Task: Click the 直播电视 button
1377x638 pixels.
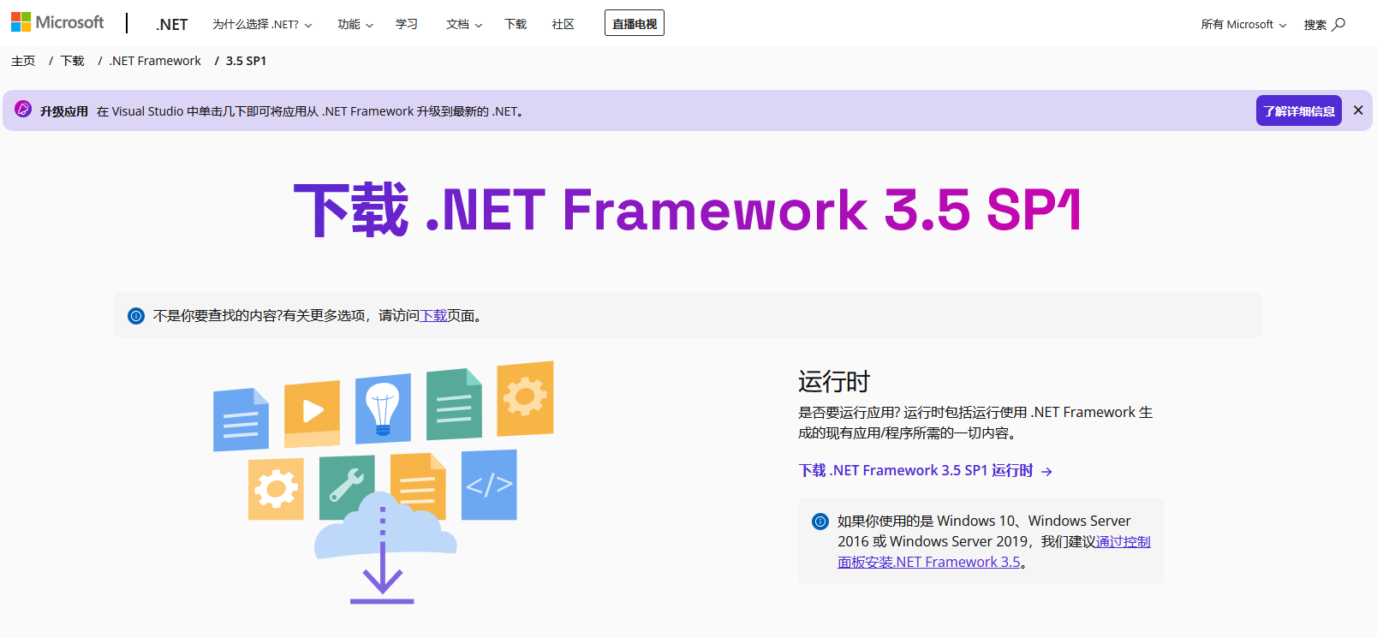Action: point(635,23)
